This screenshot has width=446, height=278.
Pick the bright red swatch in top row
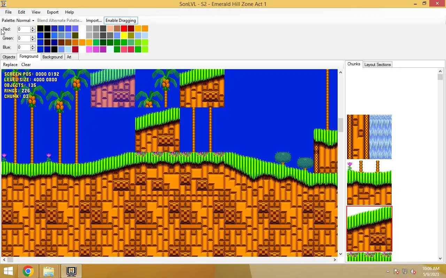pyautogui.click(x=124, y=28)
